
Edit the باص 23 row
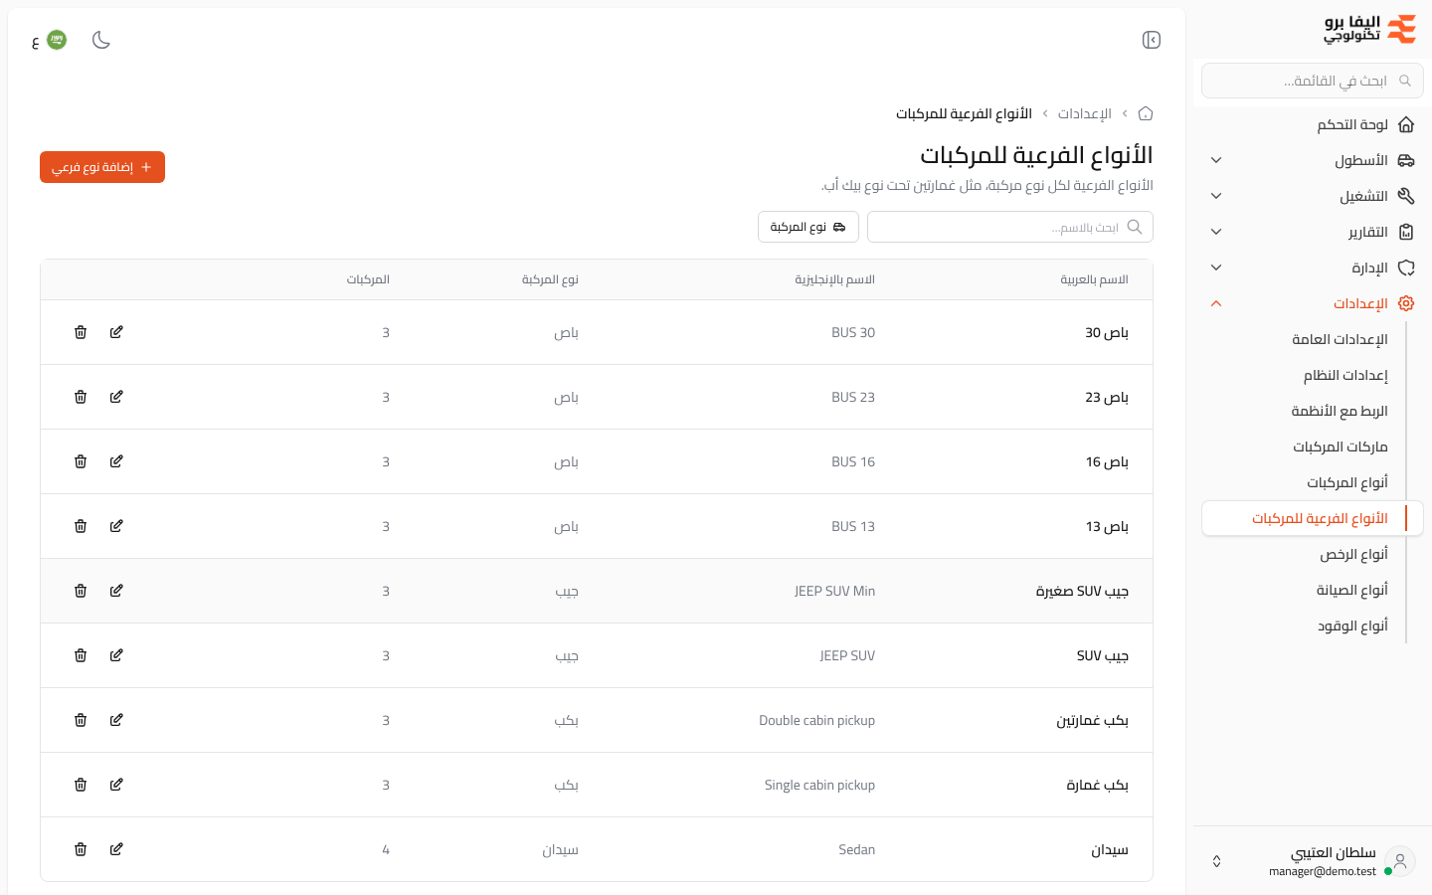[x=116, y=397]
